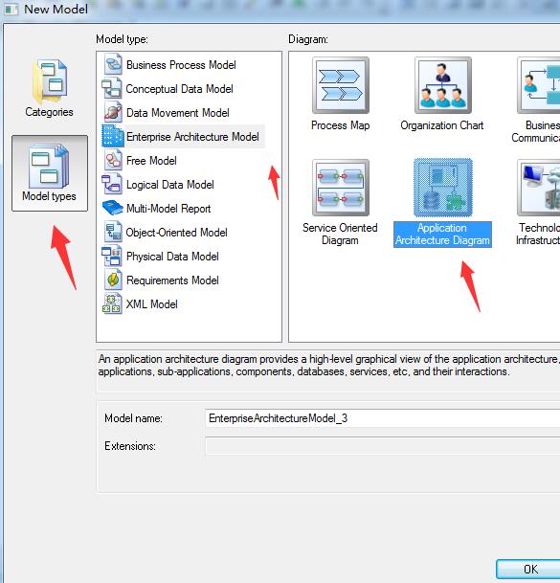Click the Multi-Model Report book icon
The image size is (560, 583).
pos(113,209)
